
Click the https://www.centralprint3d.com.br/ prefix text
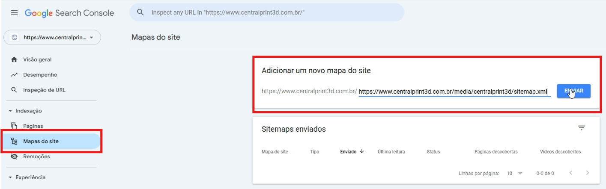click(309, 91)
